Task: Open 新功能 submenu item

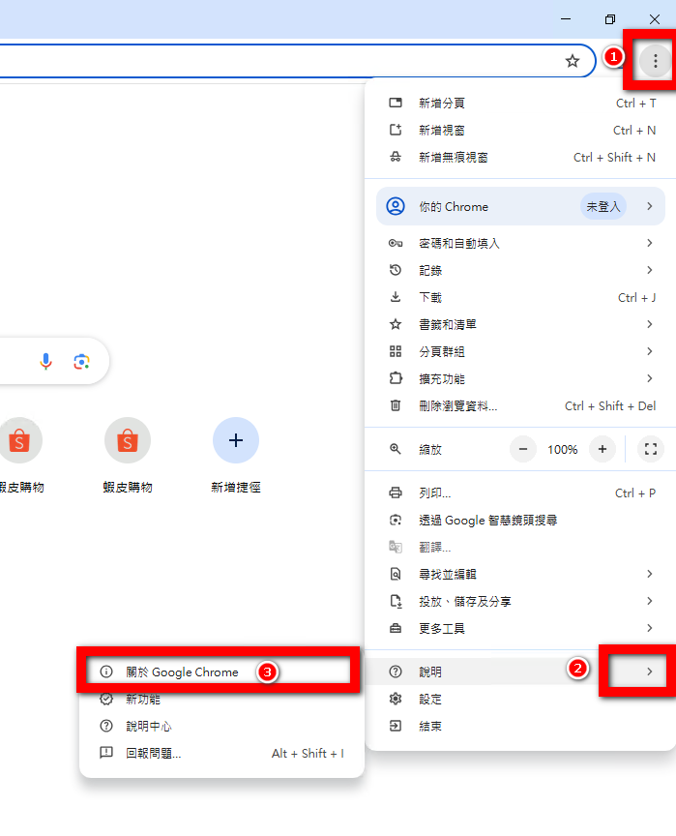Action: pyautogui.click(x=221, y=699)
